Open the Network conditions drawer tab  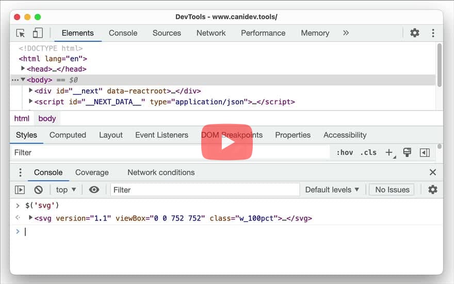161,172
